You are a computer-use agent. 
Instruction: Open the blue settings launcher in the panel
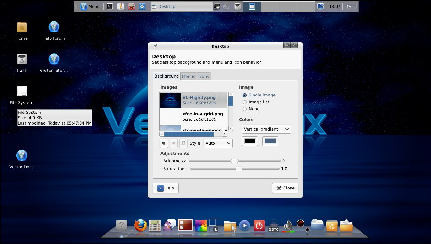point(142,6)
